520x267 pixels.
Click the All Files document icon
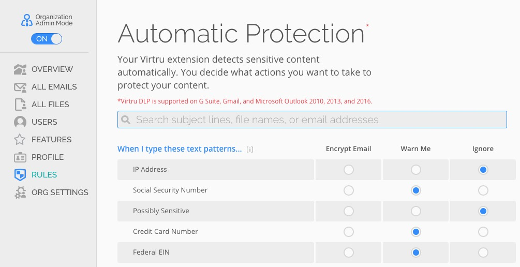point(20,105)
